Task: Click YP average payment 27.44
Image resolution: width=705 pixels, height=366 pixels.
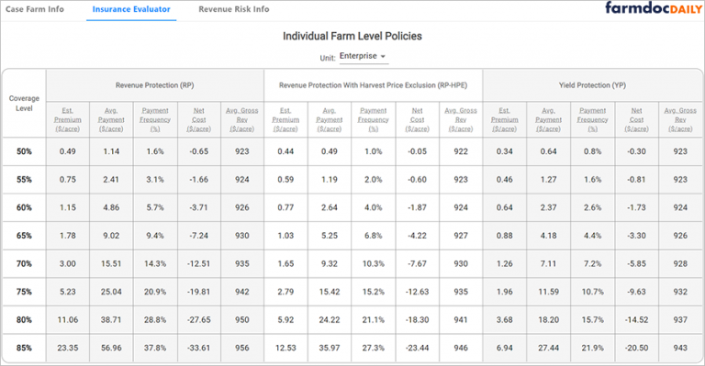Action: tap(549, 348)
